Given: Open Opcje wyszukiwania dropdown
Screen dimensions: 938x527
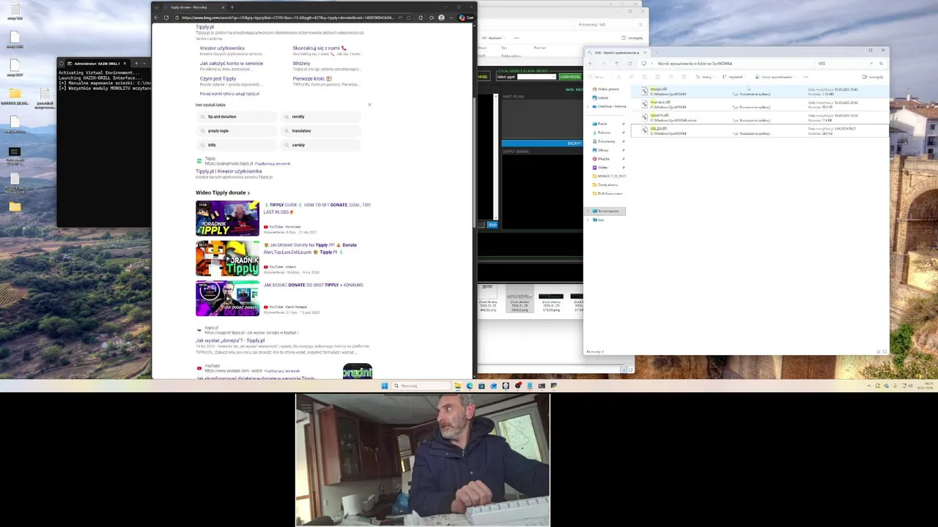Looking at the screenshot, I should coord(775,77).
